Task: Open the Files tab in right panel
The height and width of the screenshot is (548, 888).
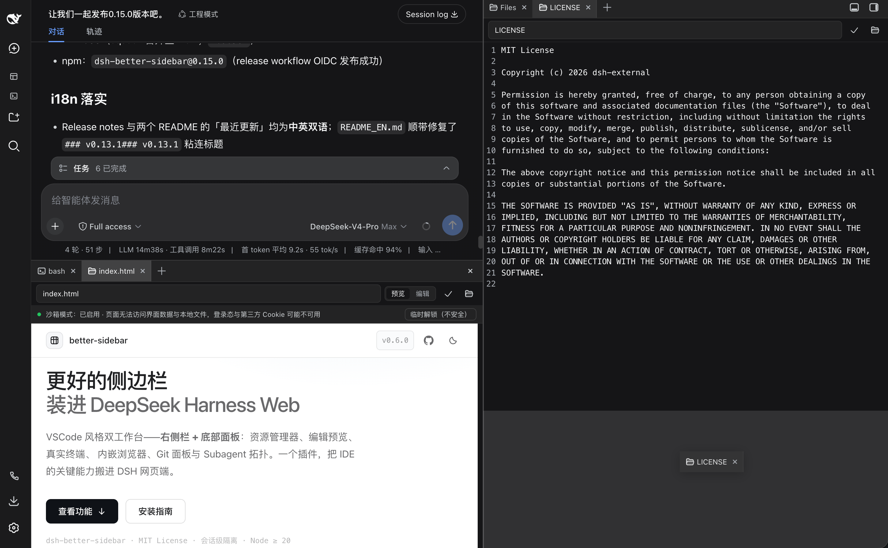Action: coord(507,8)
